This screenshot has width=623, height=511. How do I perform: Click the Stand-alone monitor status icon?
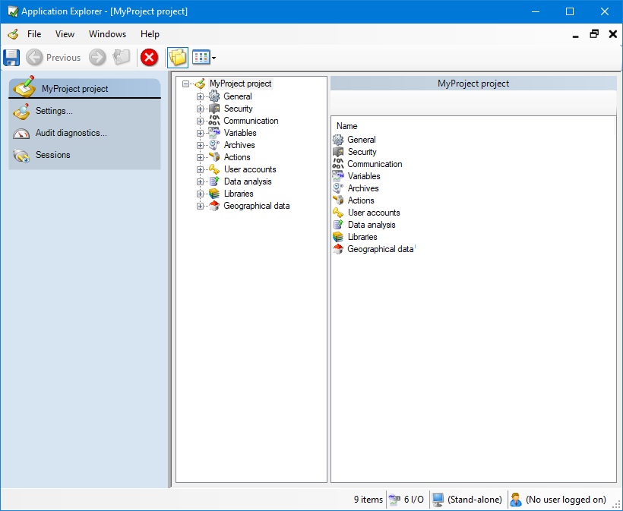[438, 500]
